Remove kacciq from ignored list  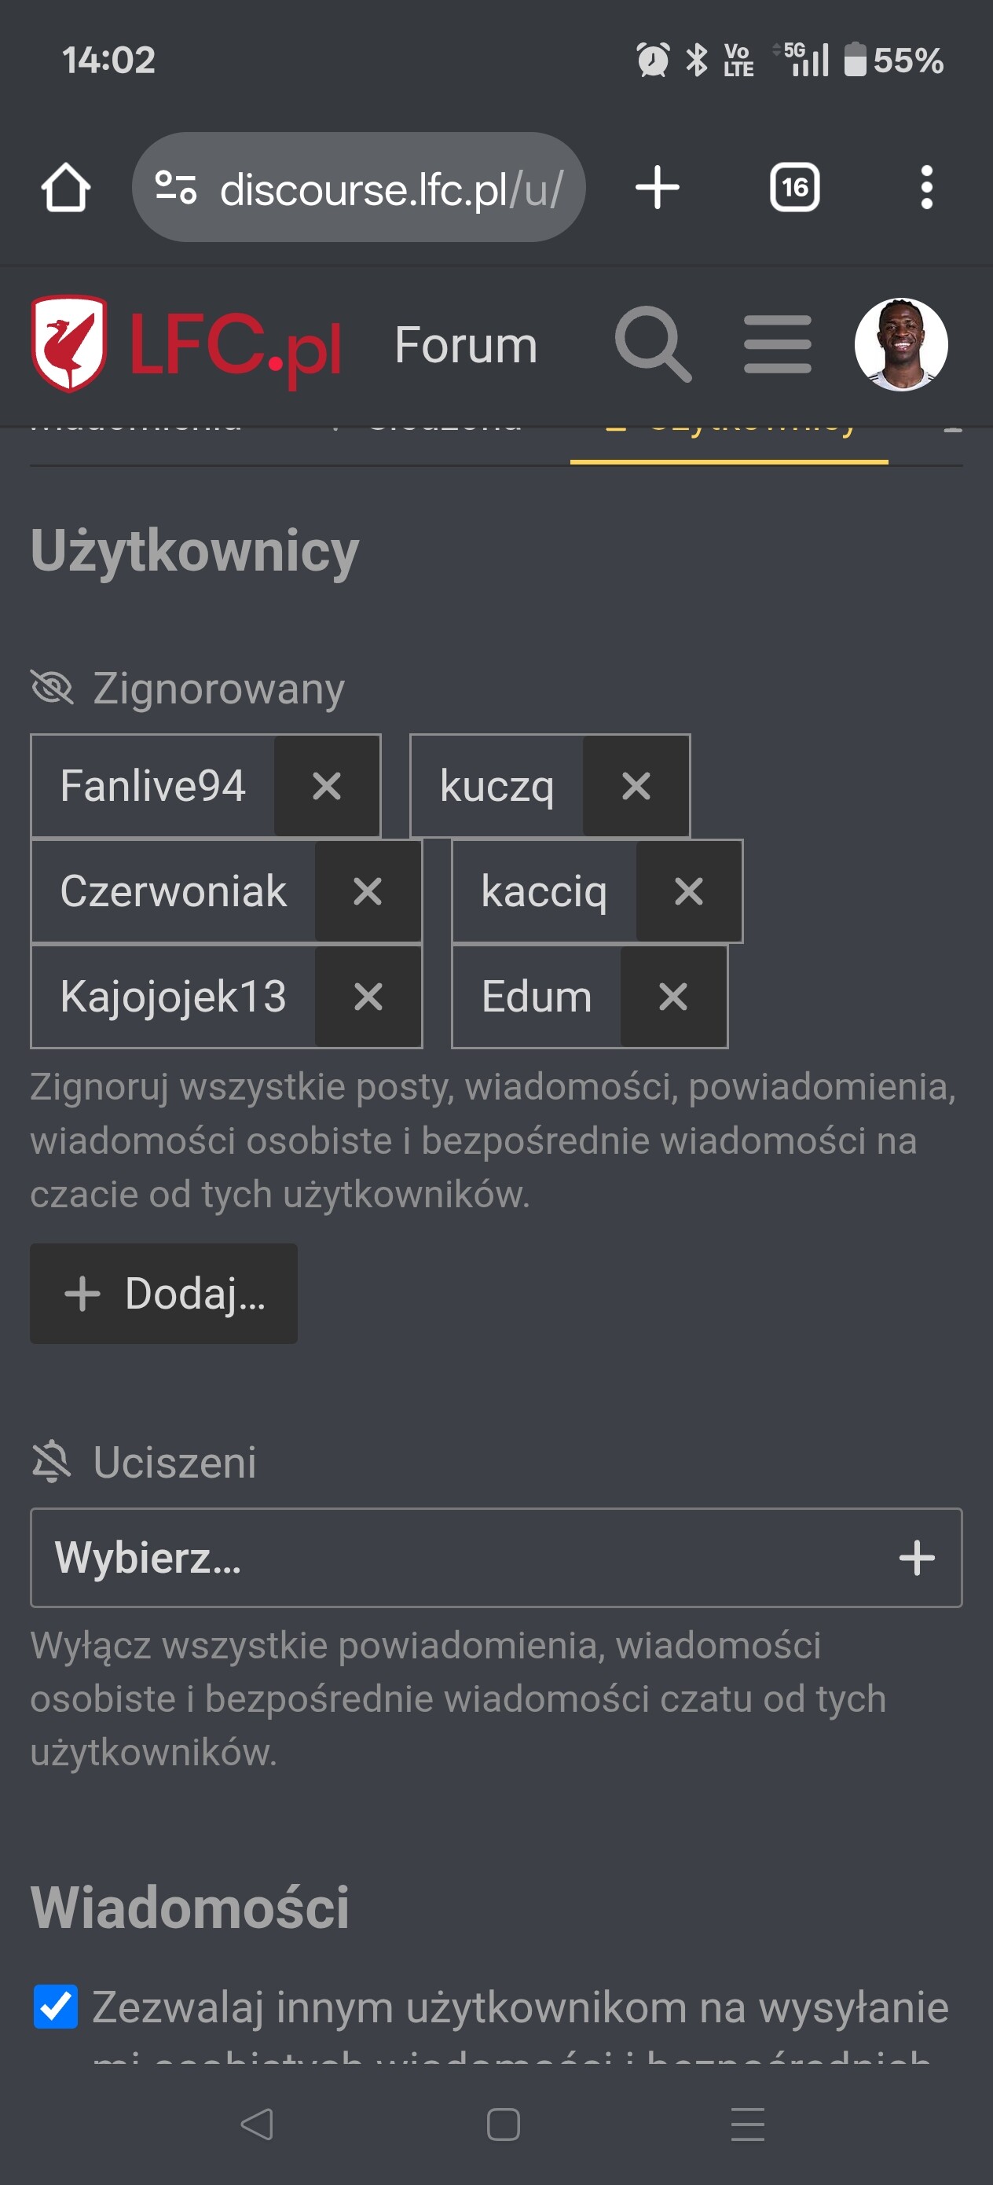[688, 891]
